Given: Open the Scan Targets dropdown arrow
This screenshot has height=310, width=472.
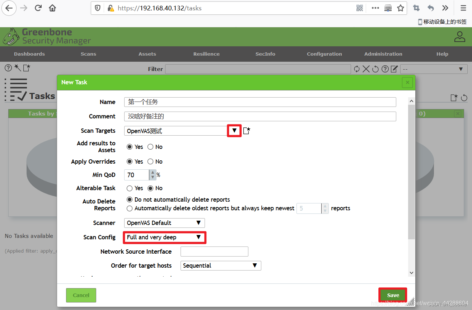Looking at the screenshot, I should point(234,131).
